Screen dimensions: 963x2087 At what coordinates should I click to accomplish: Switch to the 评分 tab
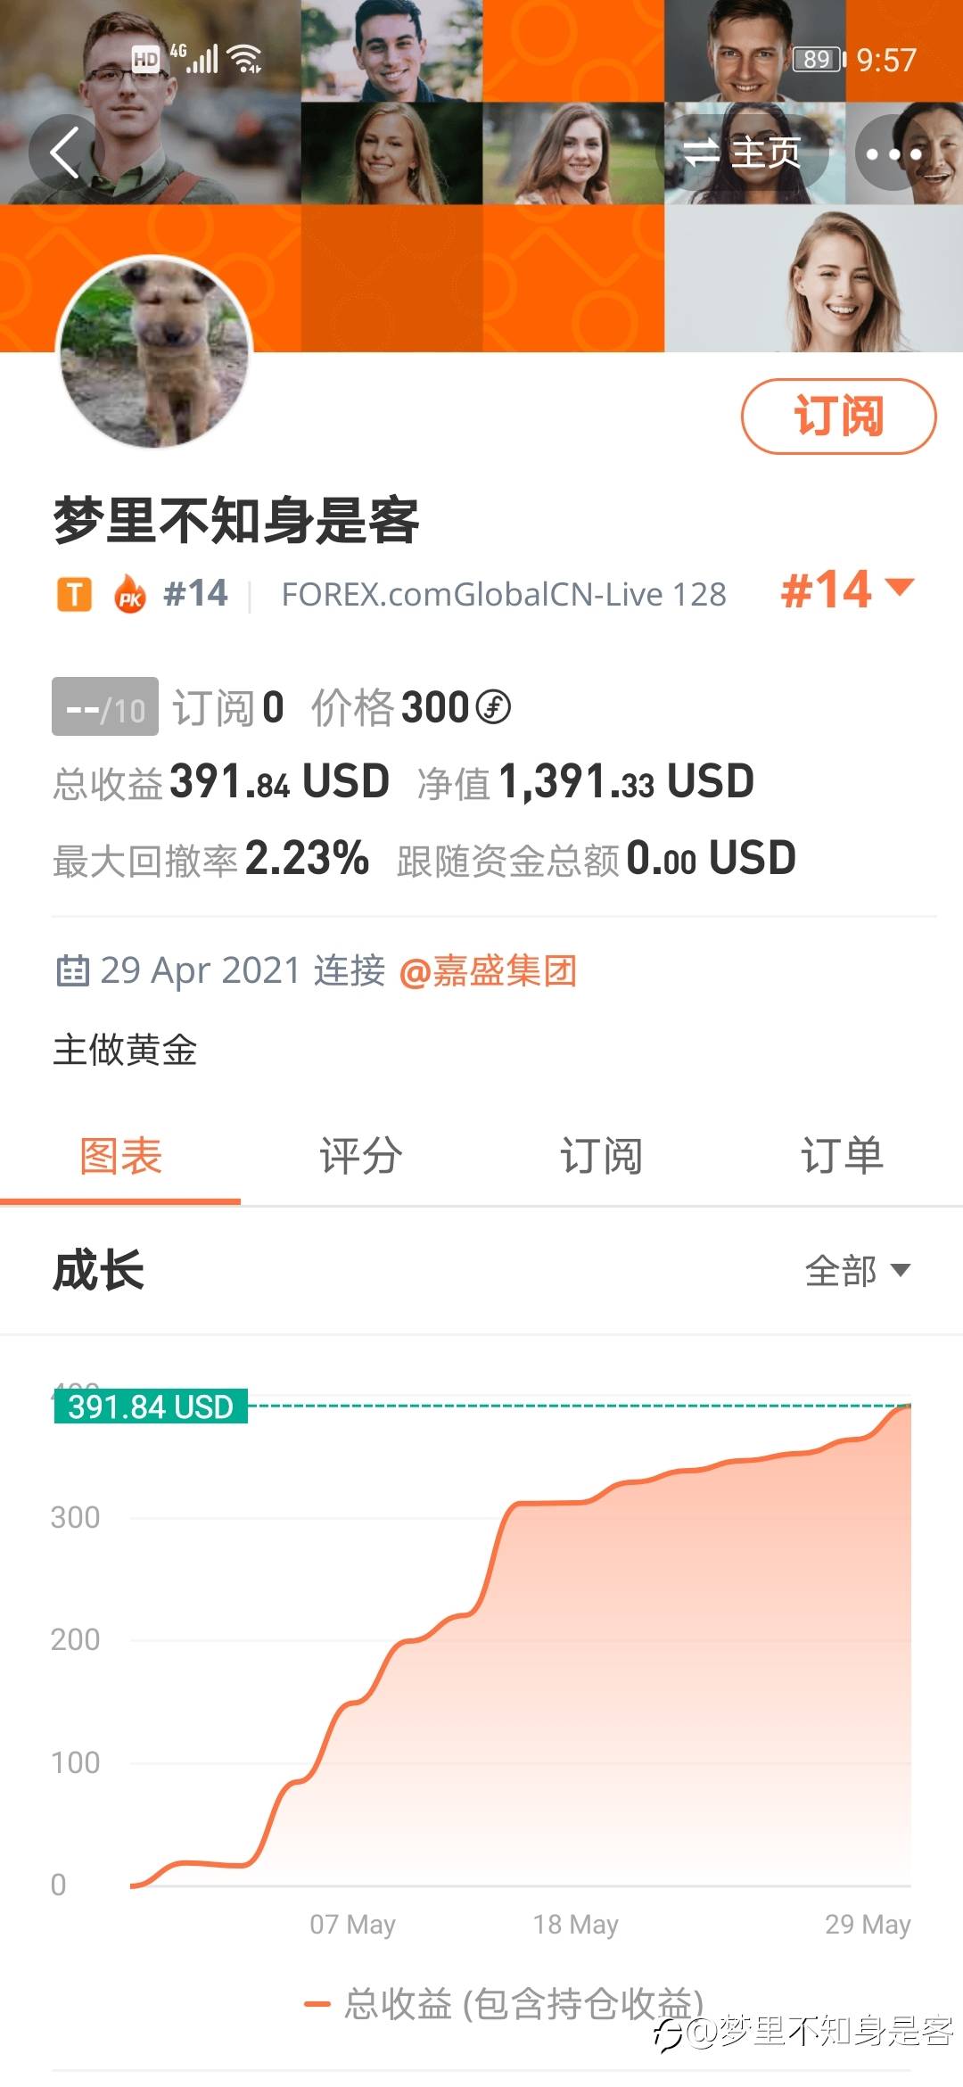(360, 1157)
